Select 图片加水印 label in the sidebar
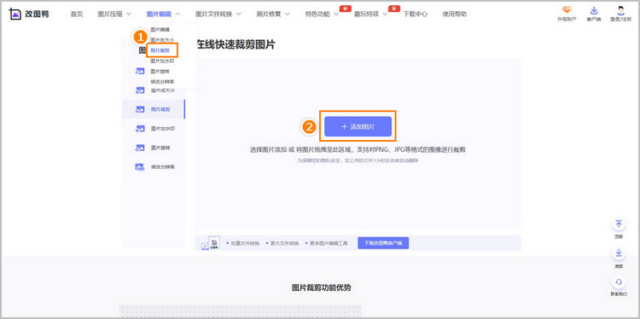The image size is (640, 319). click(x=163, y=129)
